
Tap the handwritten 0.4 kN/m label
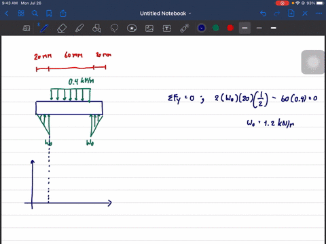point(81,81)
